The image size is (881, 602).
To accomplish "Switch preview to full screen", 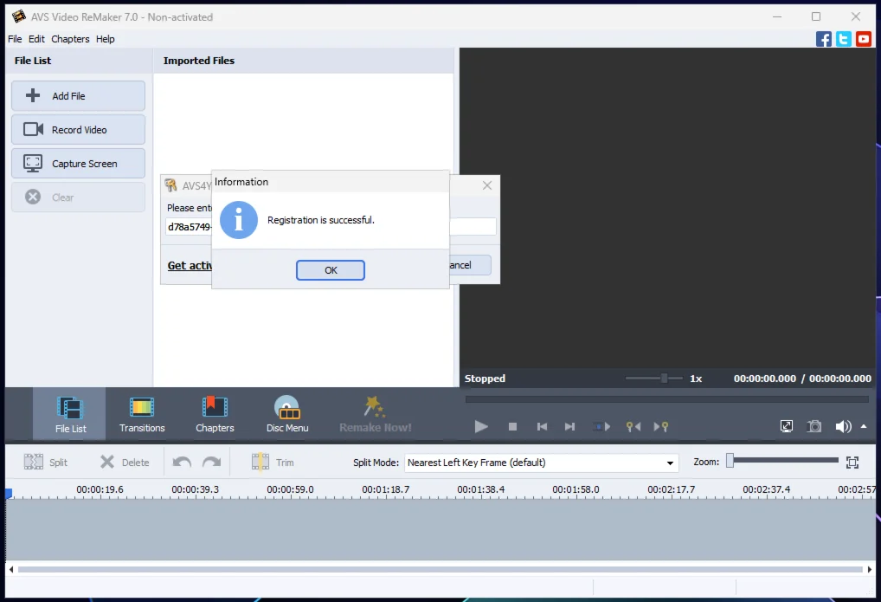I will pyautogui.click(x=787, y=426).
